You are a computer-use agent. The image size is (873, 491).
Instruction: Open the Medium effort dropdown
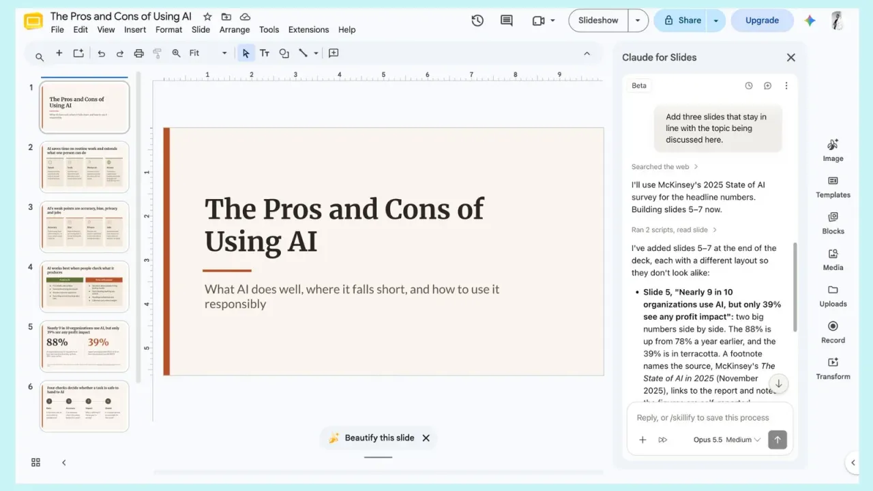pyautogui.click(x=743, y=440)
